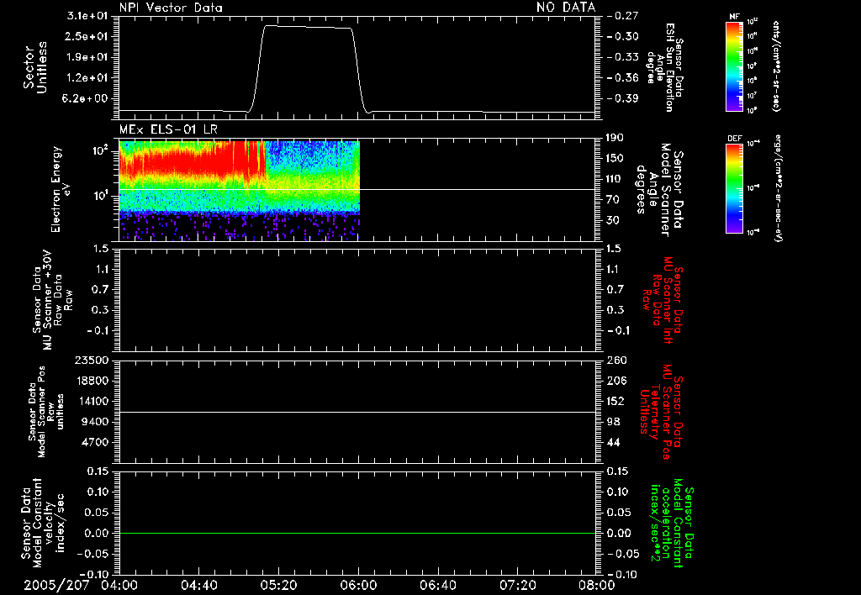This screenshot has height=595, width=861.
Task: Click the '-0.27' elevation tick label
Action: (x=623, y=16)
